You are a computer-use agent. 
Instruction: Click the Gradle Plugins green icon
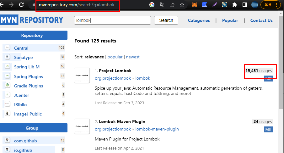tap(7, 85)
